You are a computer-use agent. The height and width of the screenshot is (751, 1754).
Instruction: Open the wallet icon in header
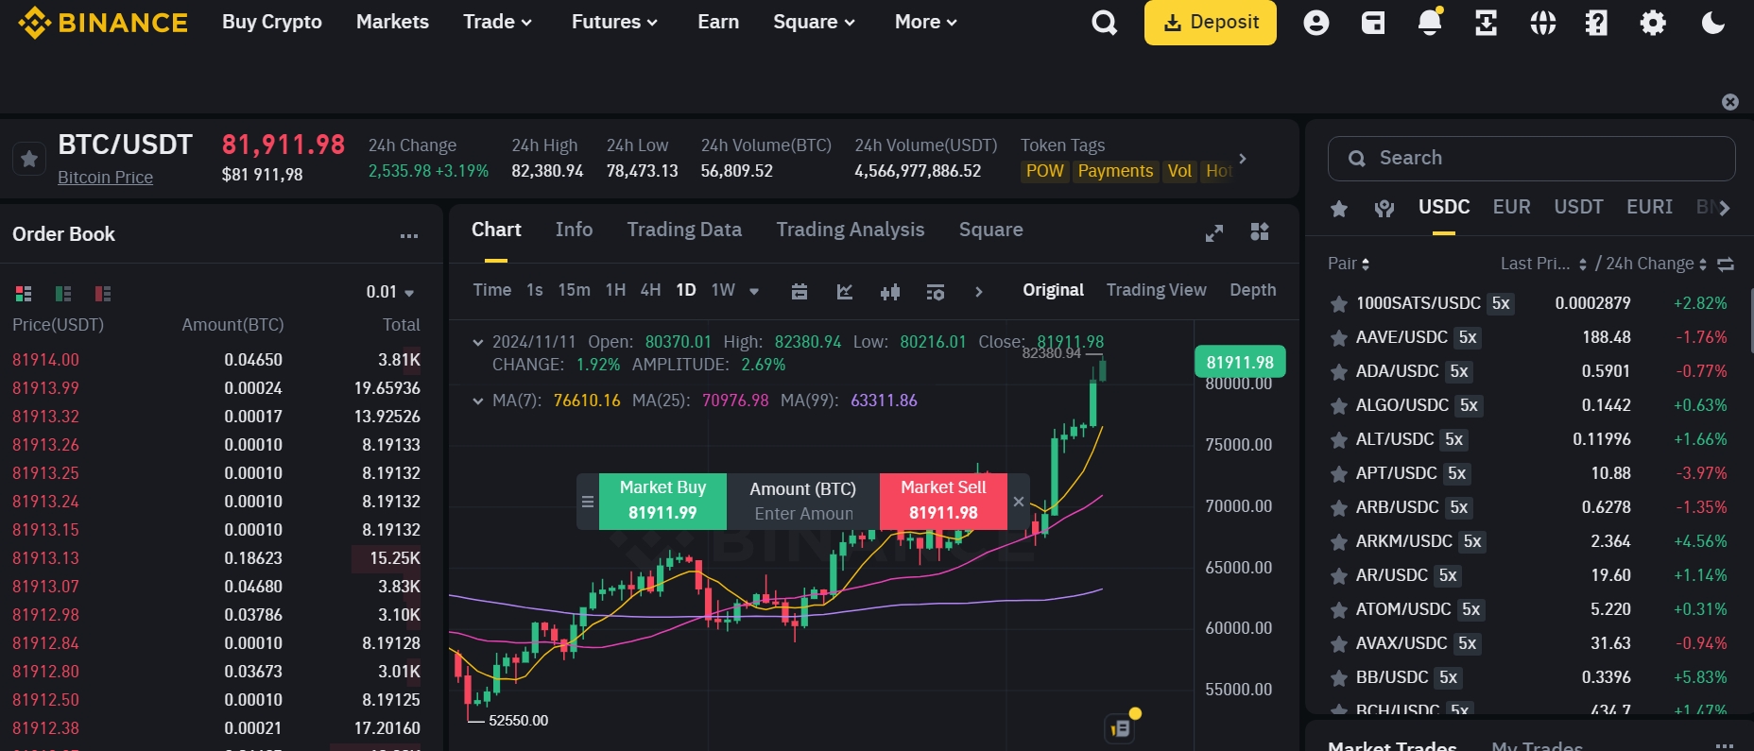click(x=1373, y=23)
